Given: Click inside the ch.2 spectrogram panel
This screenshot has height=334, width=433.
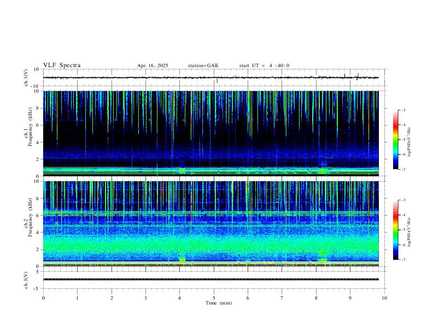Looking at the screenshot, I should [x=210, y=224].
